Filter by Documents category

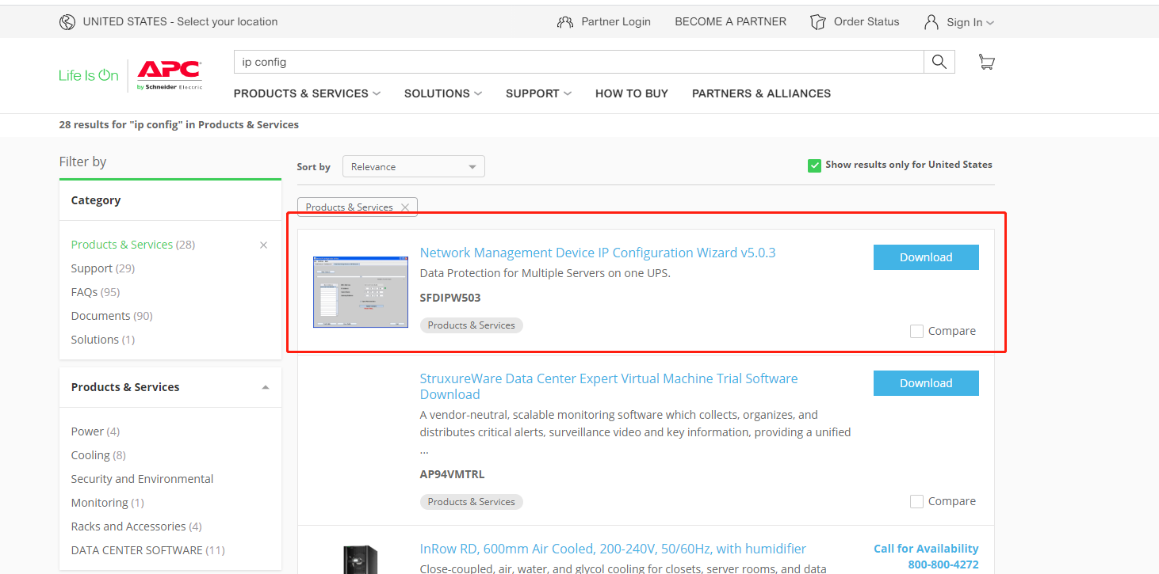point(112,316)
